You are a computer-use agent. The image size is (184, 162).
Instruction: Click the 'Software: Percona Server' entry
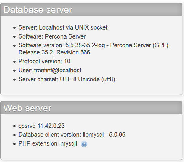(x=52, y=36)
